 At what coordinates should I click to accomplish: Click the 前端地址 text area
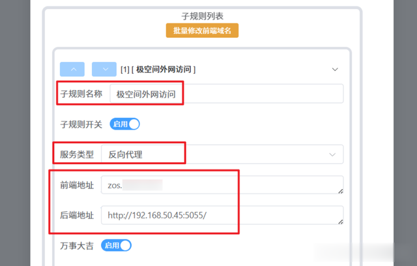point(222,185)
